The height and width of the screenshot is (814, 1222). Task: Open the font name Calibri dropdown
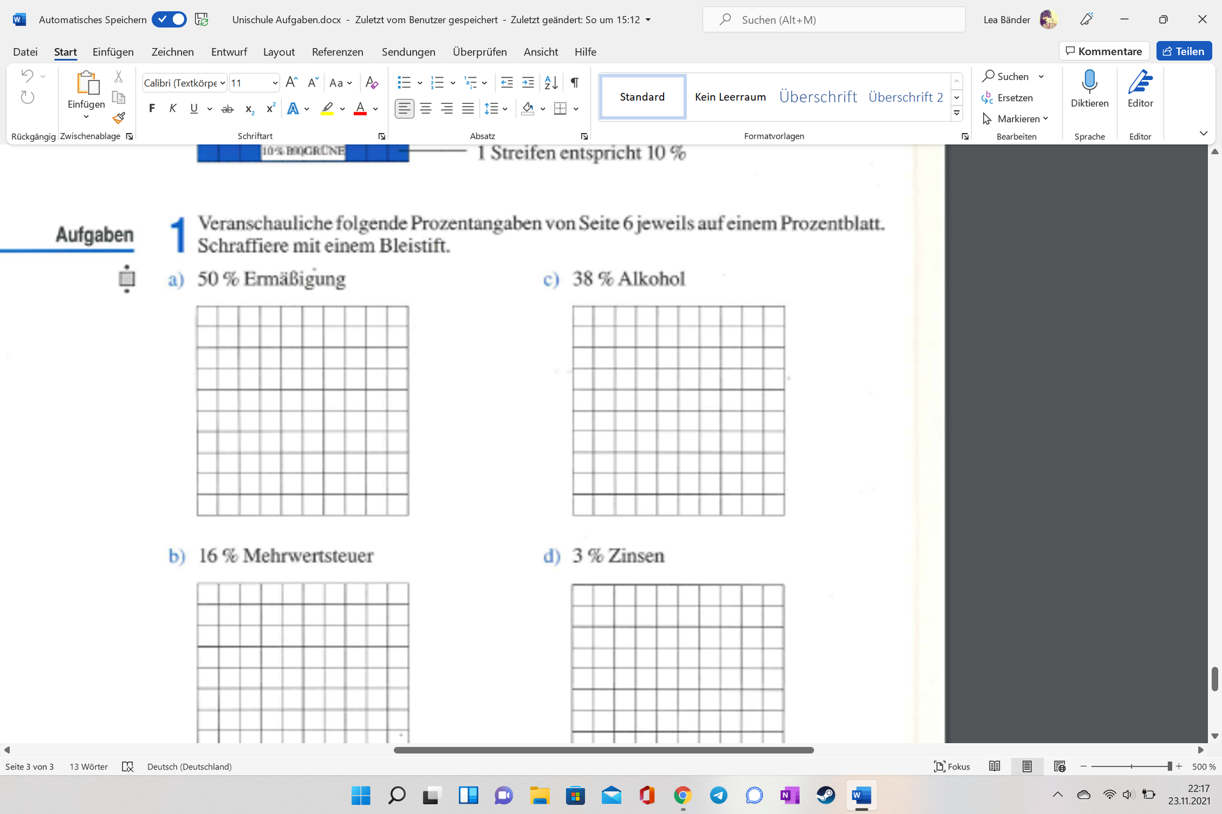222,83
